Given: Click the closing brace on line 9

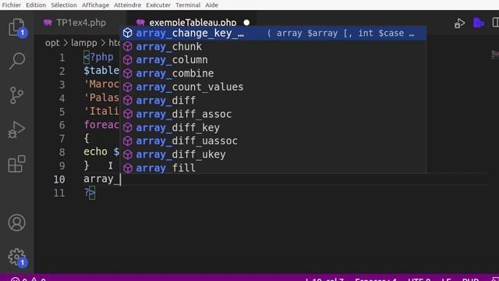Looking at the screenshot, I should click(x=87, y=165).
